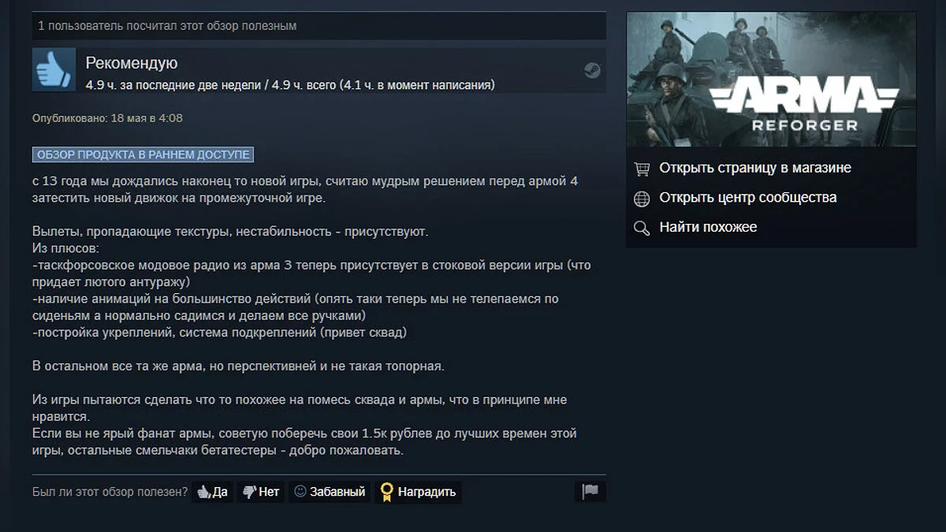This screenshot has width=946, height=532.
Task: Click the helpful-count bar above the review
Action: click(319, 26)
